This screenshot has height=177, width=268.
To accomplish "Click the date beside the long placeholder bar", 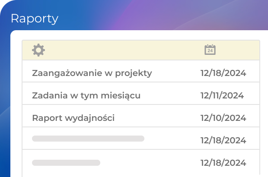I will point(223,140).
